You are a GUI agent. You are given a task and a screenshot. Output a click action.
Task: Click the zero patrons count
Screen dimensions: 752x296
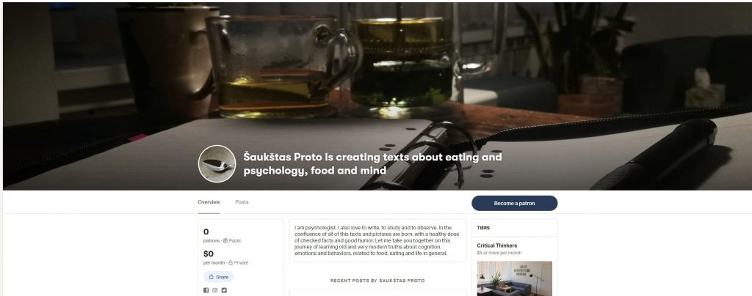[x=206, y=232]
